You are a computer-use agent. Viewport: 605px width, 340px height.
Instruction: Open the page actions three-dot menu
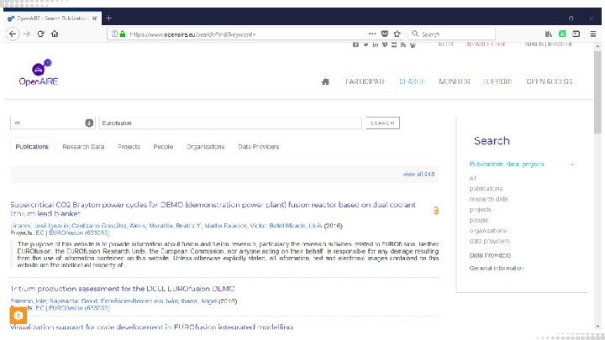[x=372, y=34]
